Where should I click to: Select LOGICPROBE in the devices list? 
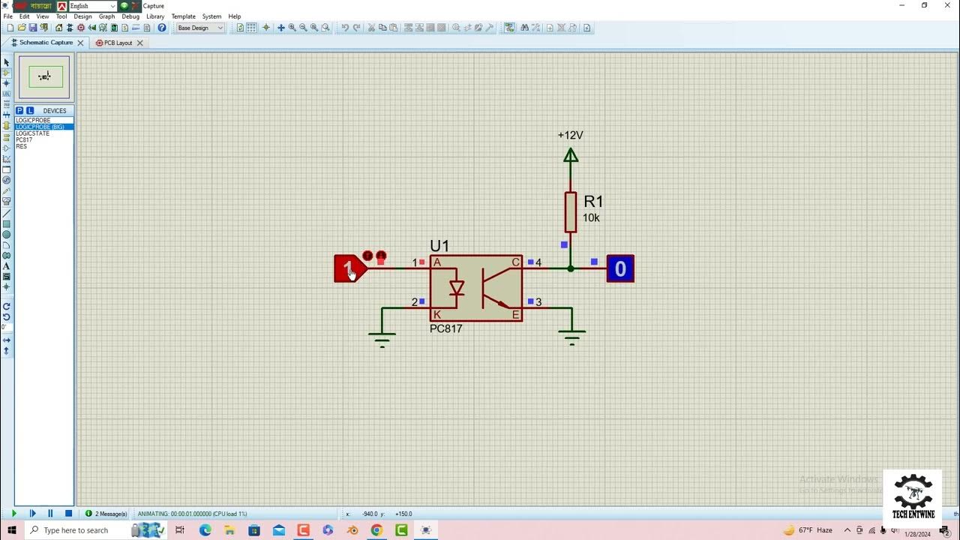pos(44,120)
